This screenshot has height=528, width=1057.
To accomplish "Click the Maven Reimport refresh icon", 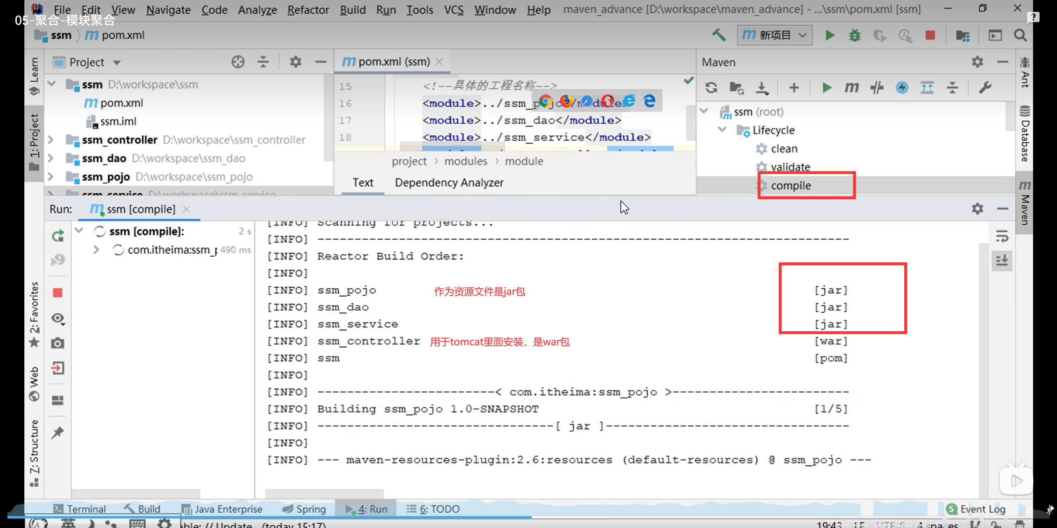I will tap(711, 87).
